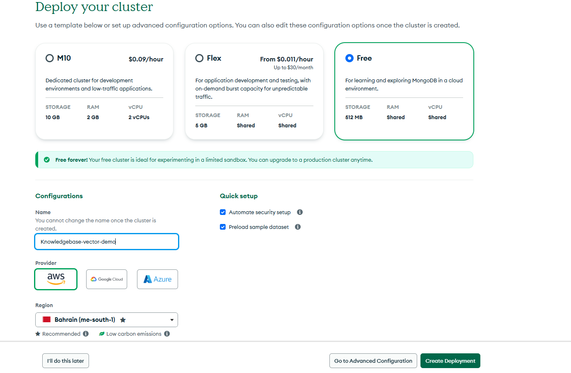Click the $0.09/hour price text
Screen dimensions: 571x373
pyautogui.click(x=146, y=59)
